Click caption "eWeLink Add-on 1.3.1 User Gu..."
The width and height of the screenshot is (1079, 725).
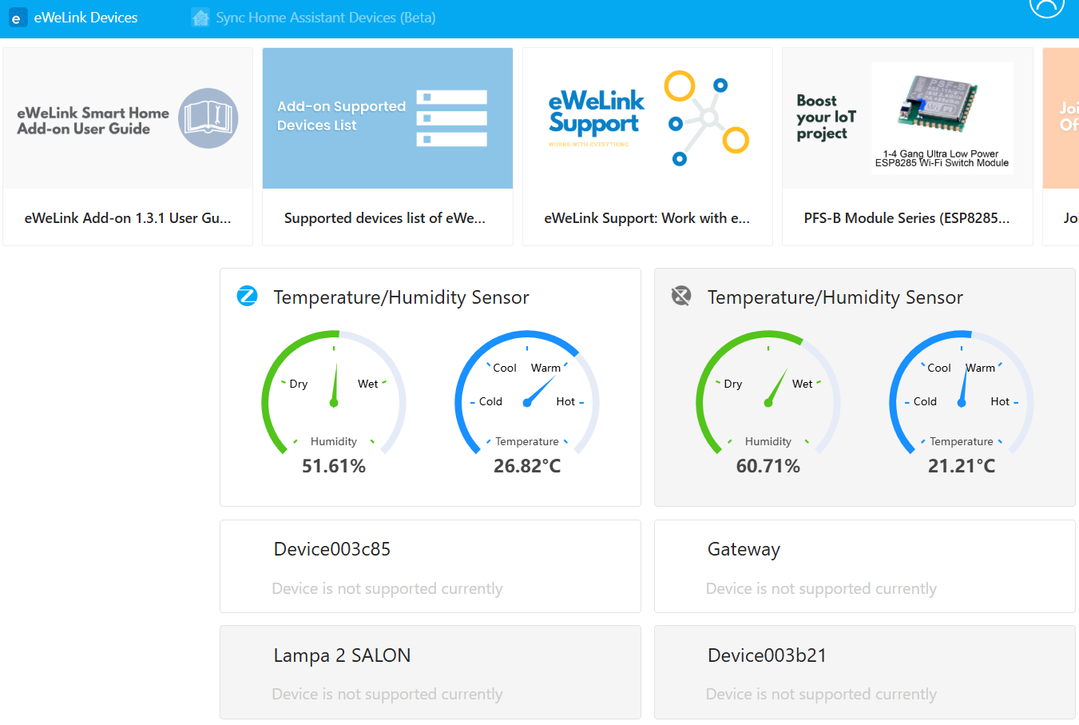128,218
